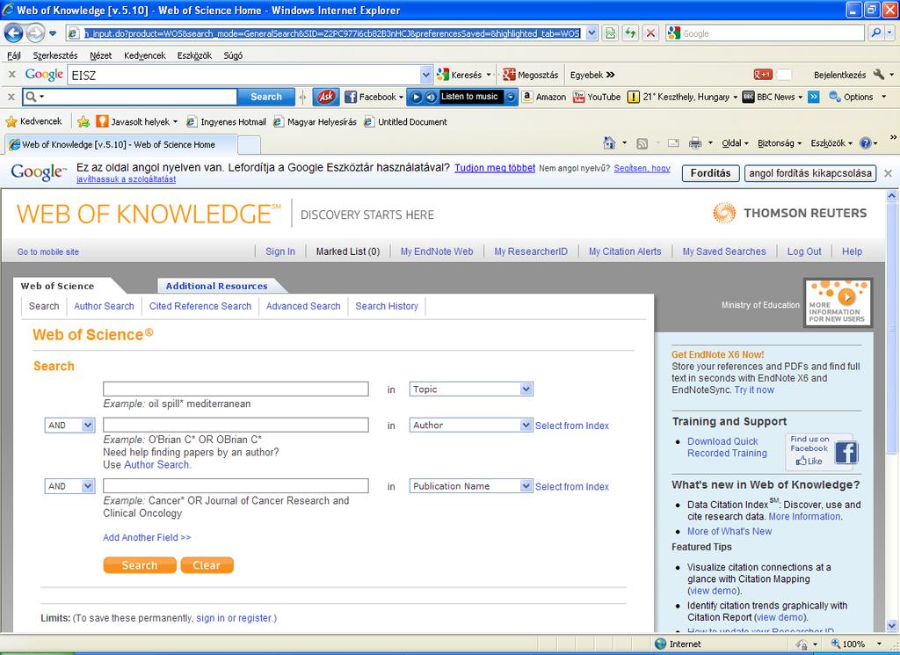Open the YouTube toolbar shortcut
Image resolution: width=900 pixels, height=655 pixels.
coord(597,97)
